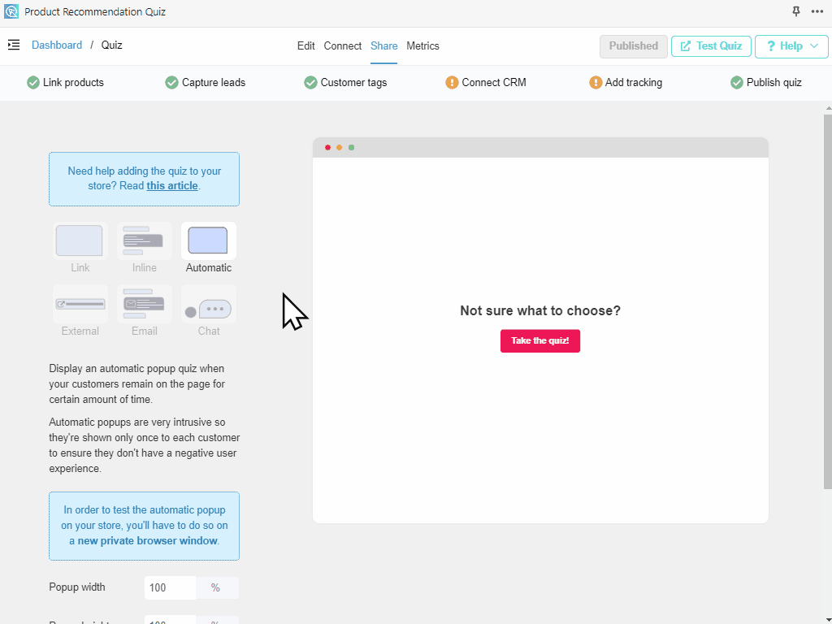This screenshot has width=832, height=624.
Task: Go to the Metrics tab
Action: tap(422, 46)
